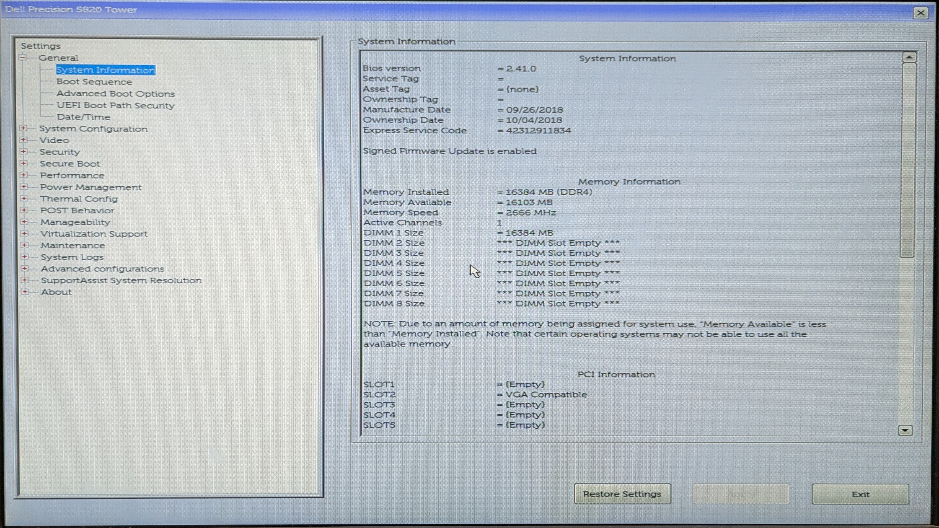Expand the Video settings node
Image resolution: width=939 pixels, height=528 pixels.
(x=23, y=140)
